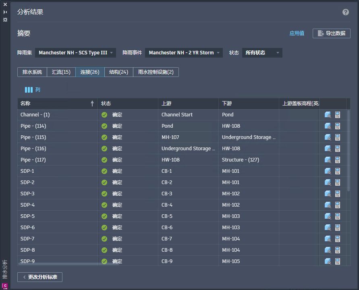Click the vertical scrollbar of the table
The width and height of the screenshot is (359, 290).
[349, 151]
